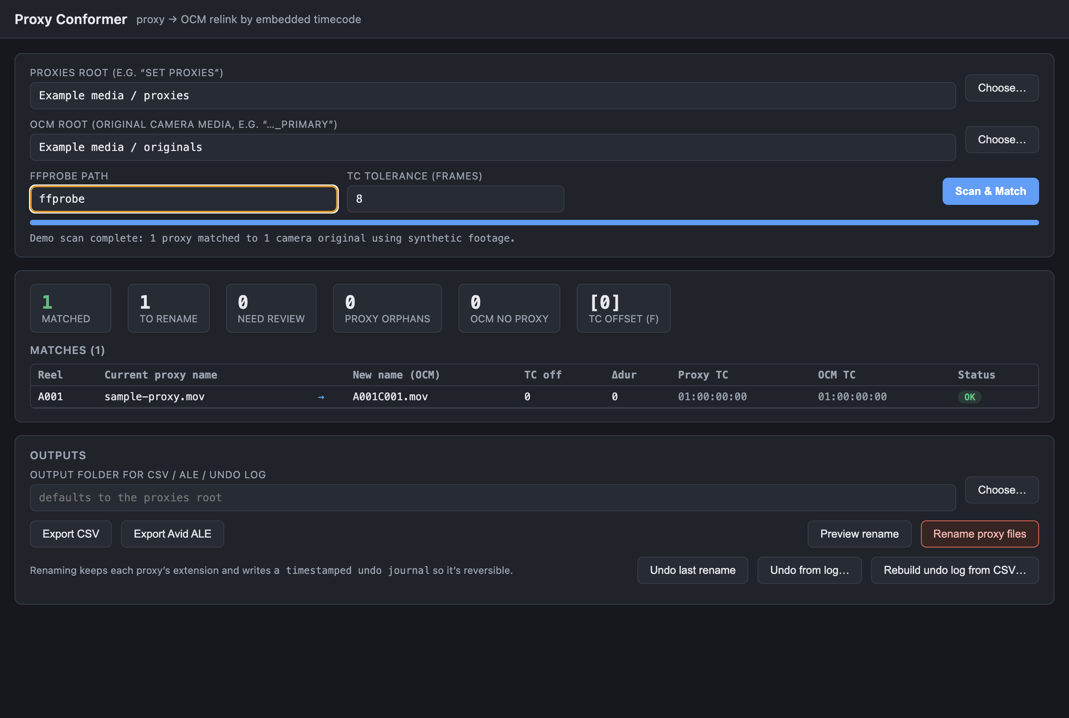
Task: Click the Δdur column header
Action: 624,375
